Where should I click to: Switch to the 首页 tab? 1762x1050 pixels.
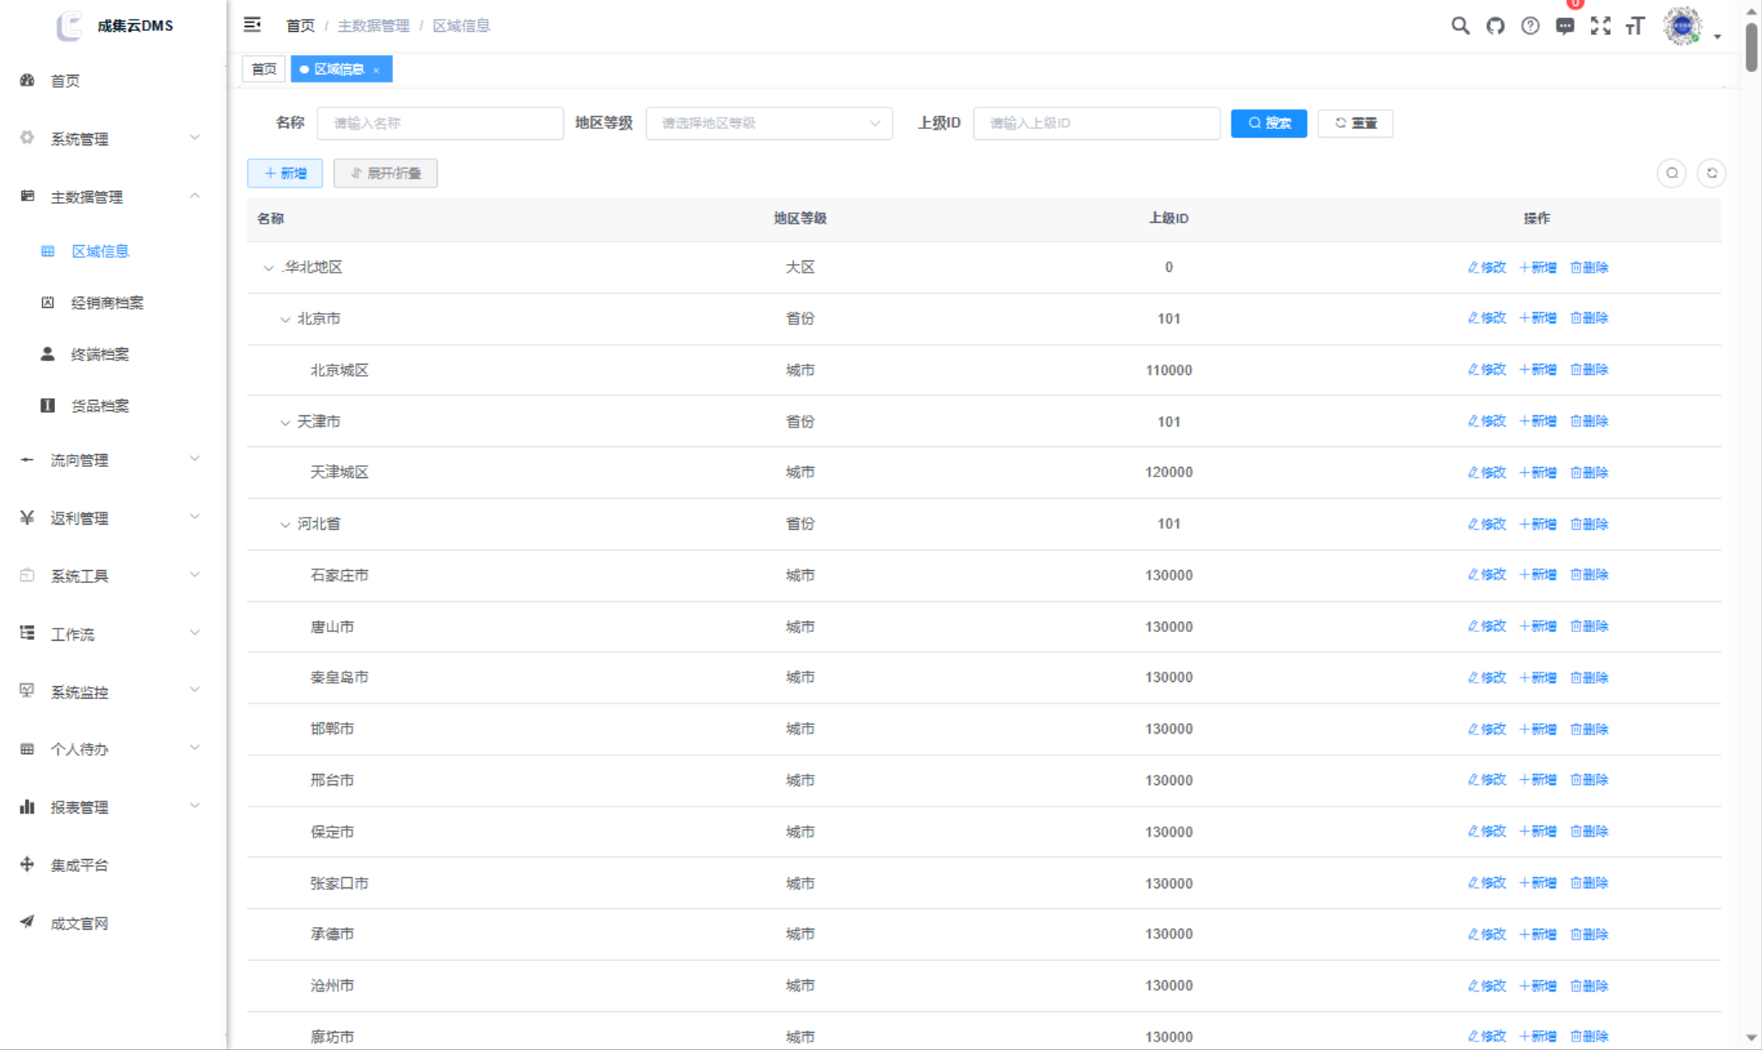click(264, 69)
